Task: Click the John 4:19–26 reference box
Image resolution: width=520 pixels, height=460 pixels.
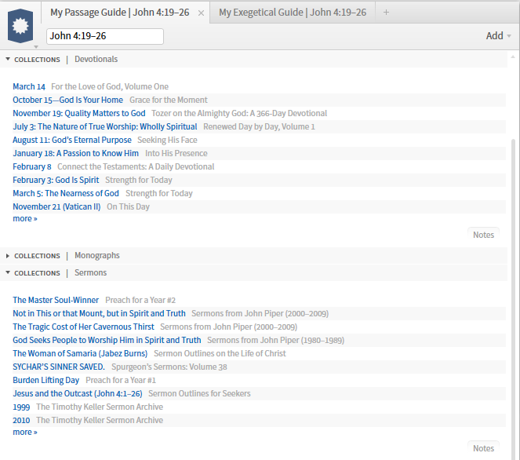Action: tap(105, 36)
